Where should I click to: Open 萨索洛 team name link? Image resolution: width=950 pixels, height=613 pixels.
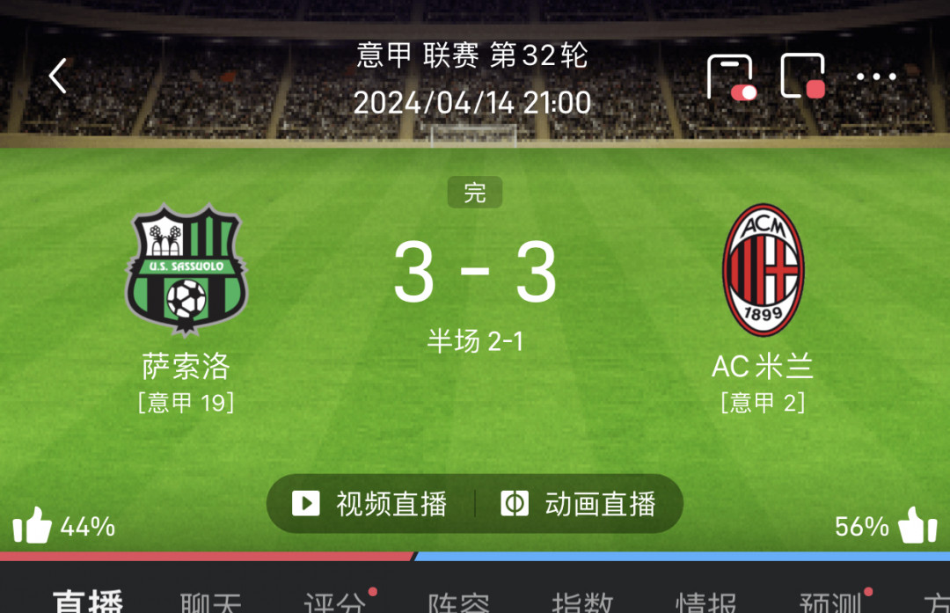click(186, 367)
